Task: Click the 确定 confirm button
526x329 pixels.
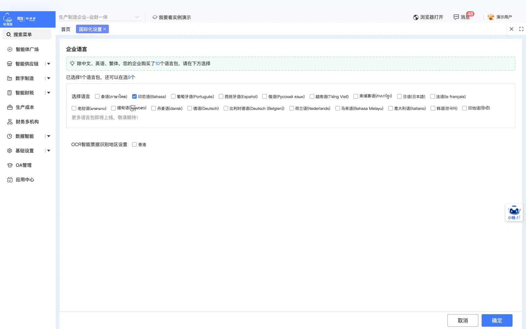Action: (497, 320)
